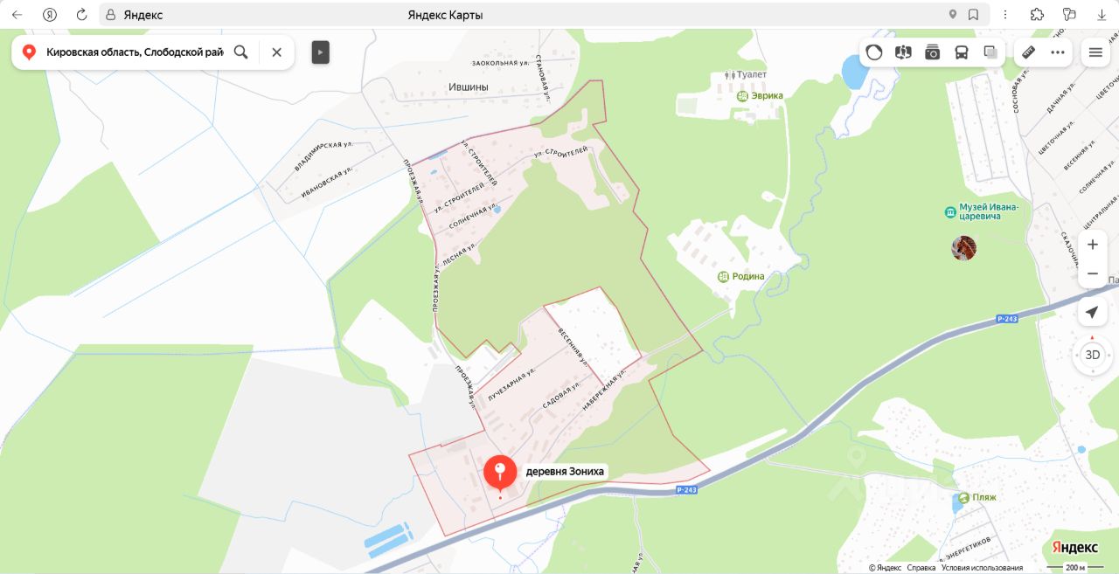Click the search magnifier icon
This screenshot has height=574, width=1119.
240,52
